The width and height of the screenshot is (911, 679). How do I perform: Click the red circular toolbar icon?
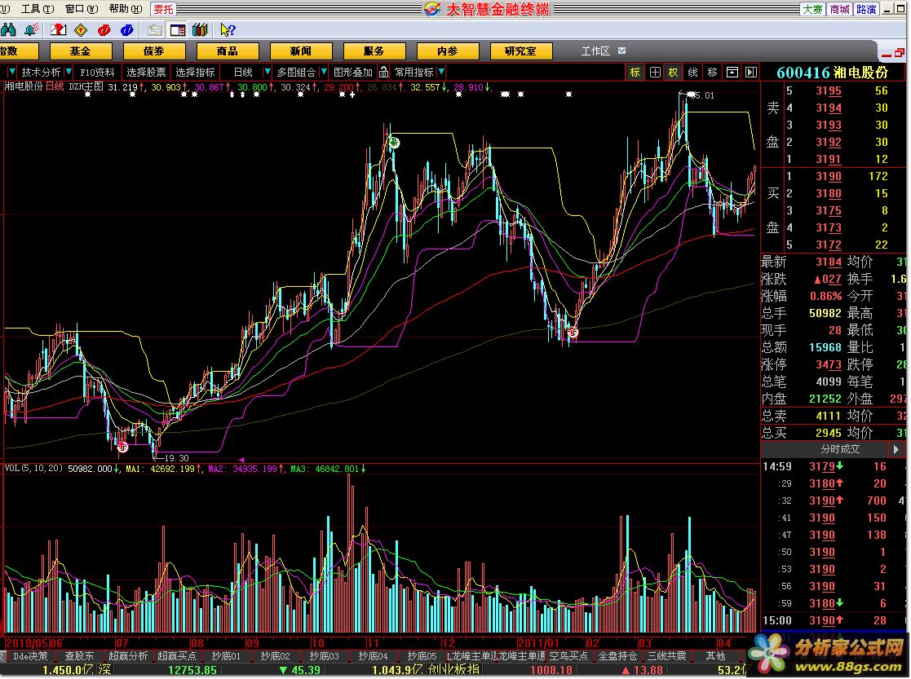(x=104, y=29)
